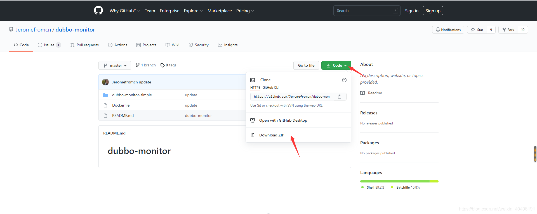537x214 pixels.
Task: Select the GitHub CLI clone tab
Action: pyautogui.click(x=270, y=88)
